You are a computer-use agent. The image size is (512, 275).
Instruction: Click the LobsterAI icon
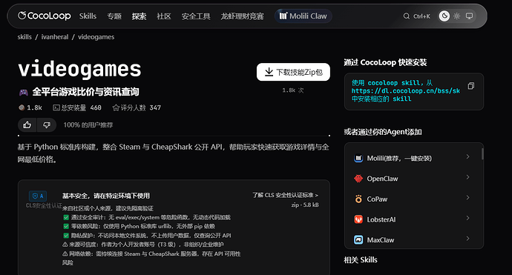[358, 219]
